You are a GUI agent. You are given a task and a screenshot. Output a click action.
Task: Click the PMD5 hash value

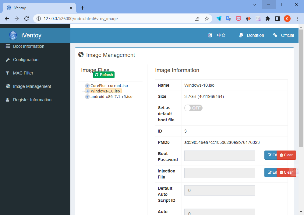coord(222,142)
